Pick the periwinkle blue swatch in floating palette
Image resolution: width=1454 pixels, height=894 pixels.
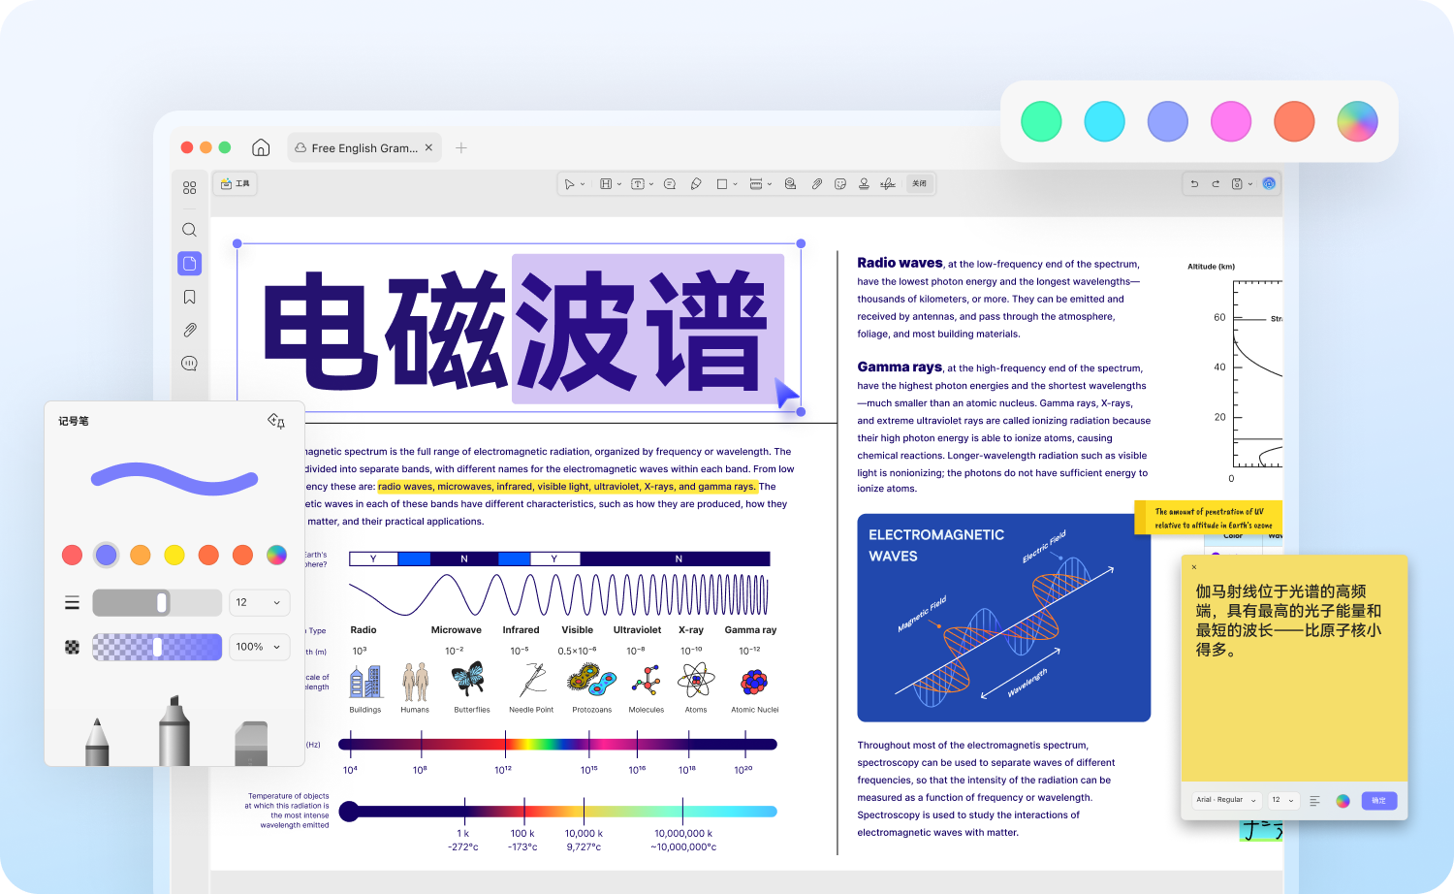point(1168,122)
